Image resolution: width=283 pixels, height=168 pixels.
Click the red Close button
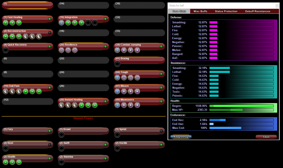coord(266,137)
